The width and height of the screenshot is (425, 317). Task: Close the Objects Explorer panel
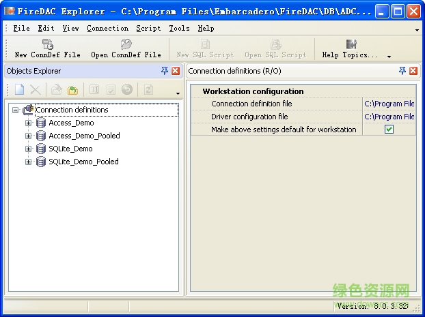click(176, 71)
